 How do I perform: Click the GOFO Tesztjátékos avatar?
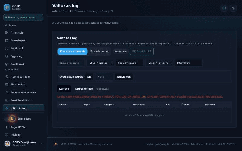point(7,143)
